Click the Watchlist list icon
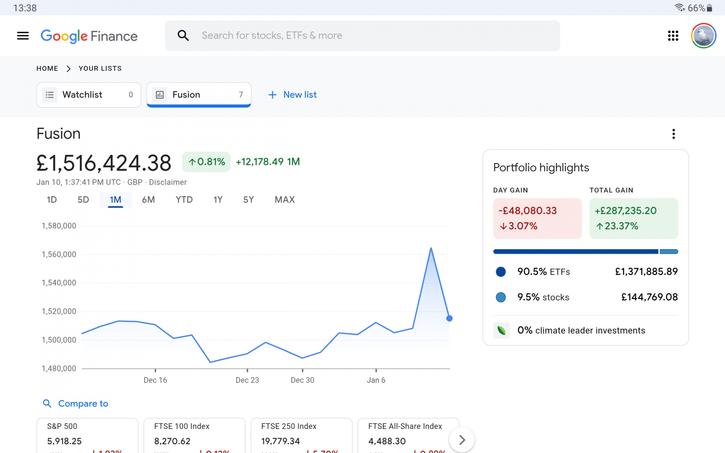Image resolution: width=725 pixels, height=453 pixels. coord(50,95)
